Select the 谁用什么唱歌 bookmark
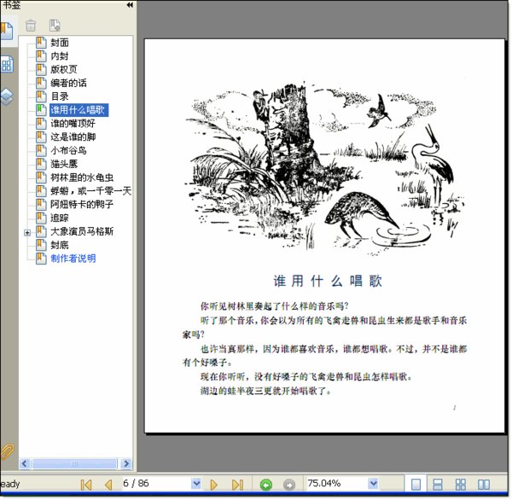 [x=79, y=110]
